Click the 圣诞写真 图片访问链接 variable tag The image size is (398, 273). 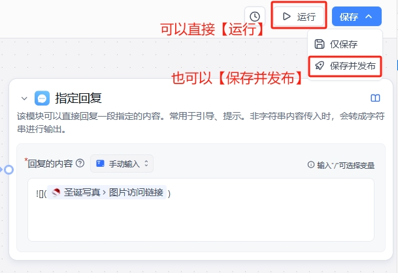[x=107, y=192]
